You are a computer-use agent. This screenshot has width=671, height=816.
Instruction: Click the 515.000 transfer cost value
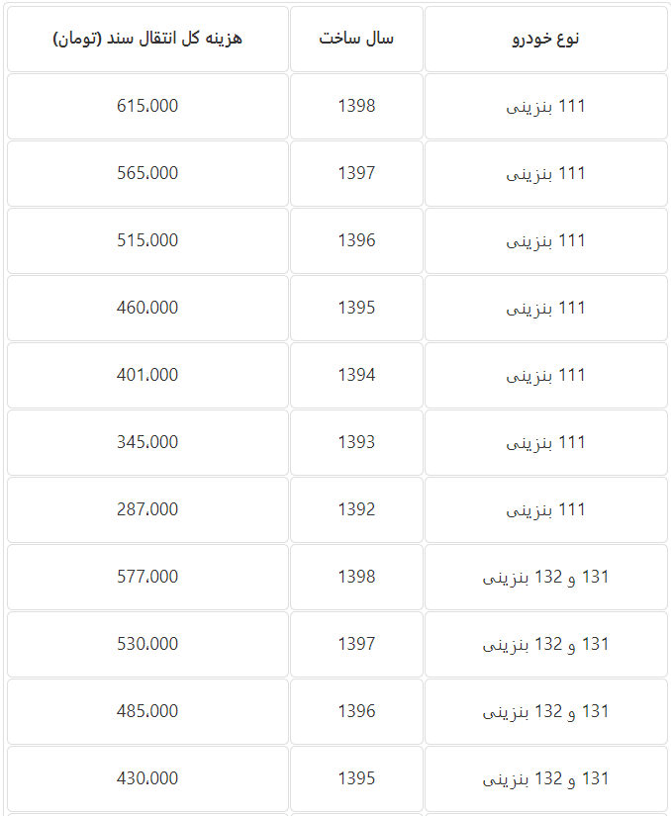tap(147, 240)
